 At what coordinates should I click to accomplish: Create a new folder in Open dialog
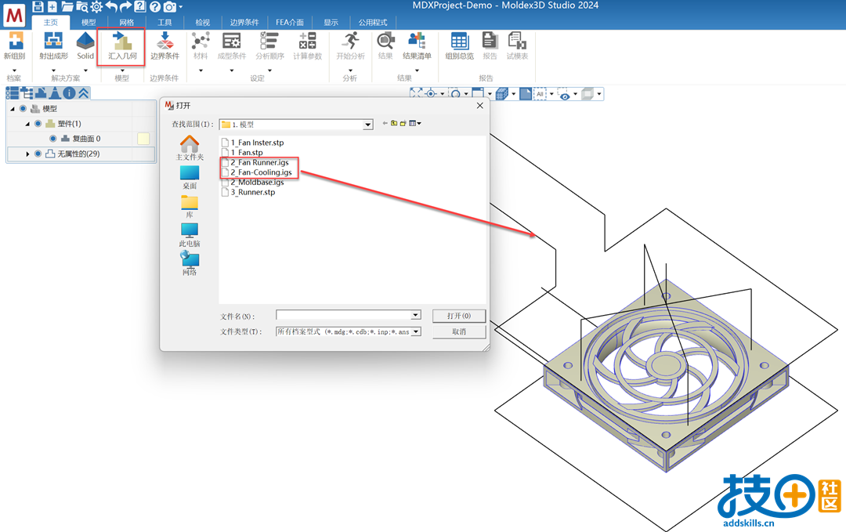click(403, 124)
